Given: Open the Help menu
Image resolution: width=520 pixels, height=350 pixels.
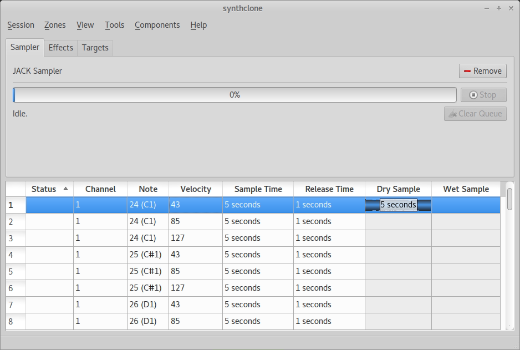Looking at the screenshot, I should (198, 25).
